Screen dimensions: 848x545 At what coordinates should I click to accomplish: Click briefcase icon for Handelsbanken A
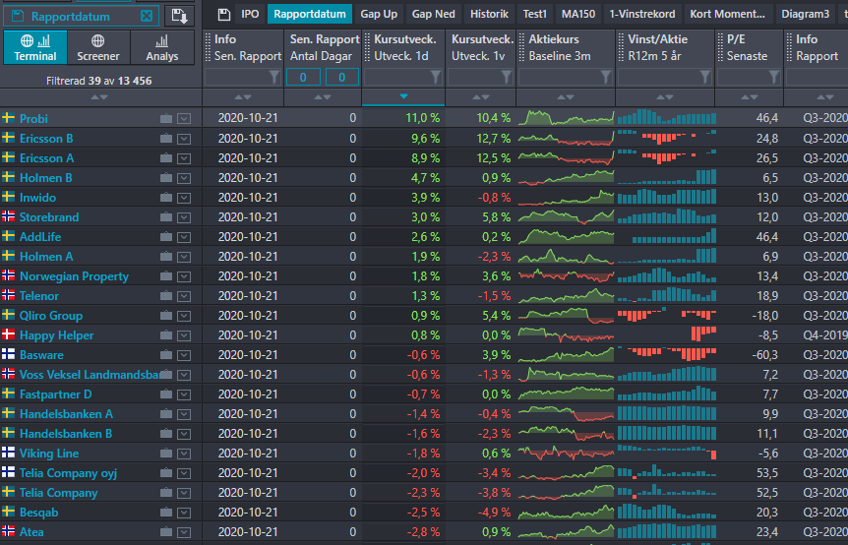pyautogui.click(x=166, y=414)
